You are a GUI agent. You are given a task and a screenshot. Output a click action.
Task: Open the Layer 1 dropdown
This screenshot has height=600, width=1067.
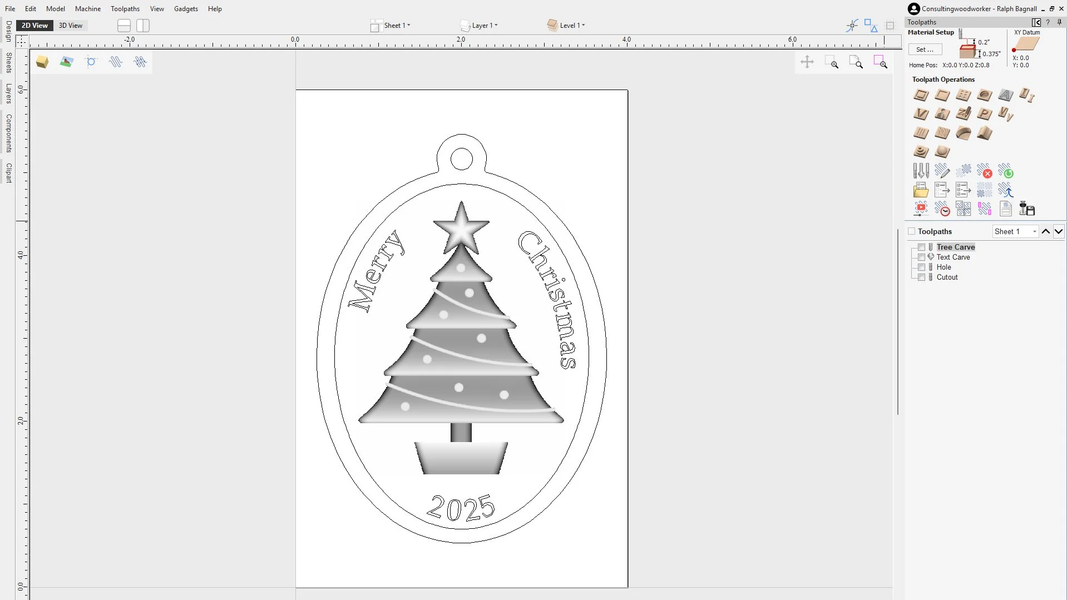click(479, 26)
